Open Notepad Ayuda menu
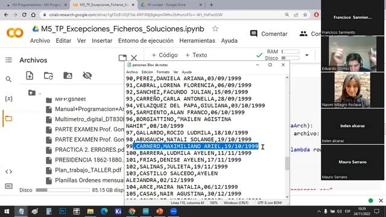The width and height of the screenshot is (386, 217). [186, 72]
